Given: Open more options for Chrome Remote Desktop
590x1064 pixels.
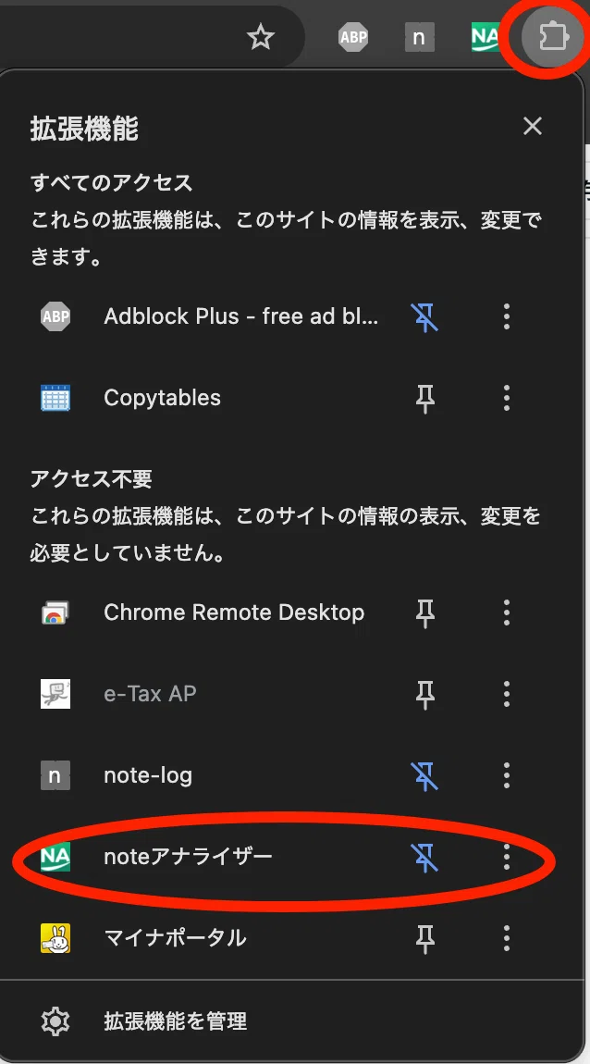Looking at the screenshot, I should pos(506,612).
